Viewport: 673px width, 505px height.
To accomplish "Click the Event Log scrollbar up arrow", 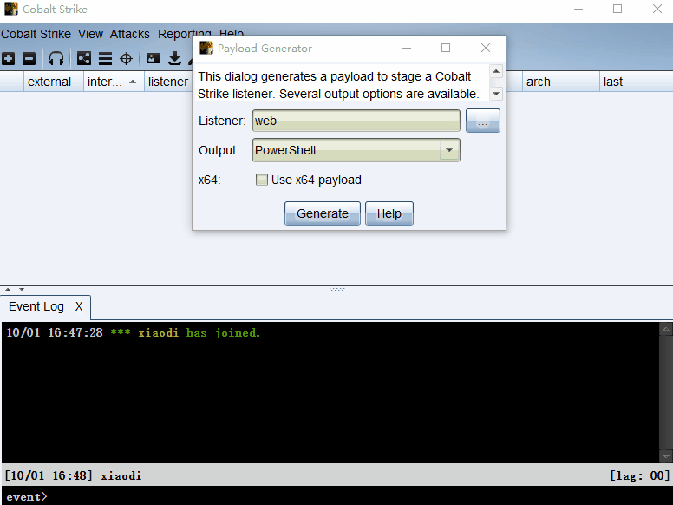I will tap(666, 330).
